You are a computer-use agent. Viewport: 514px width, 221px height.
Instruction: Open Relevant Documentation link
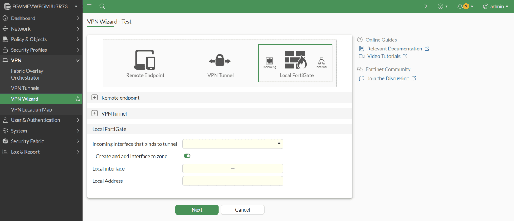(x=394, y=49)
